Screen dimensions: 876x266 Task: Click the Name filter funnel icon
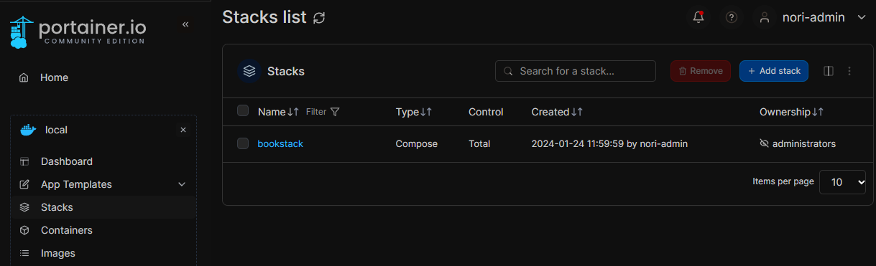point(335,112)
